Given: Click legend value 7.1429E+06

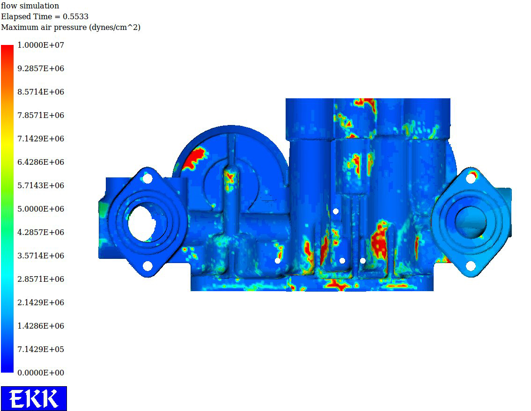Looking at the screenshot, I should 41,139.
